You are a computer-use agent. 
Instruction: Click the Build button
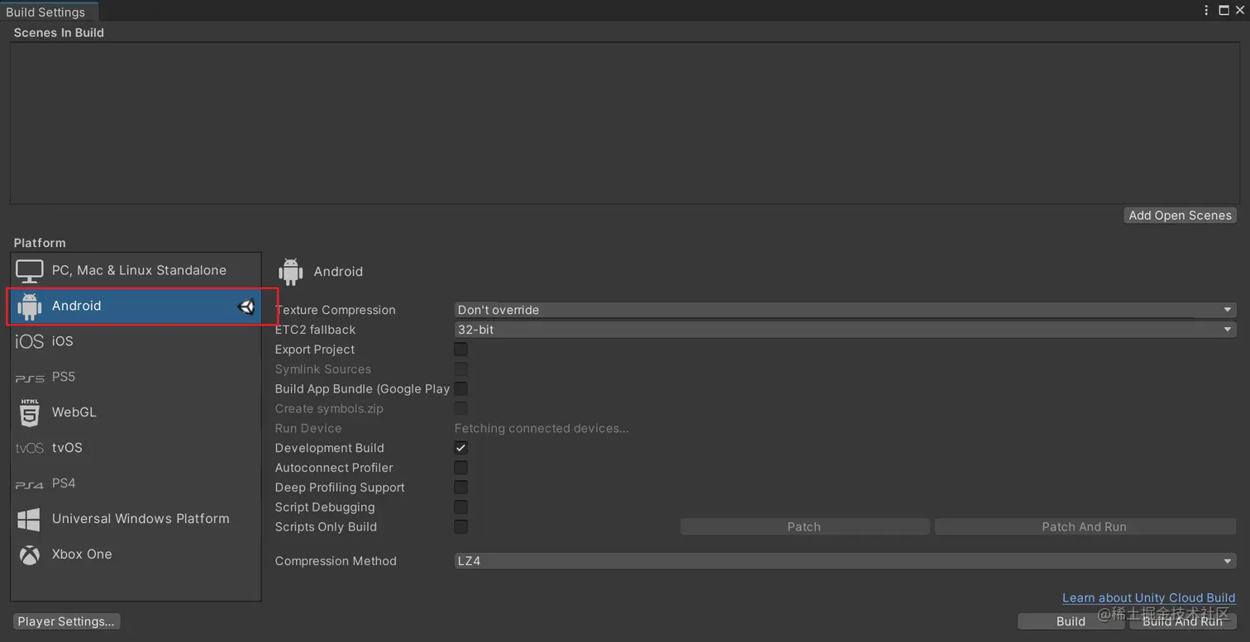(x=1071, y=621)
